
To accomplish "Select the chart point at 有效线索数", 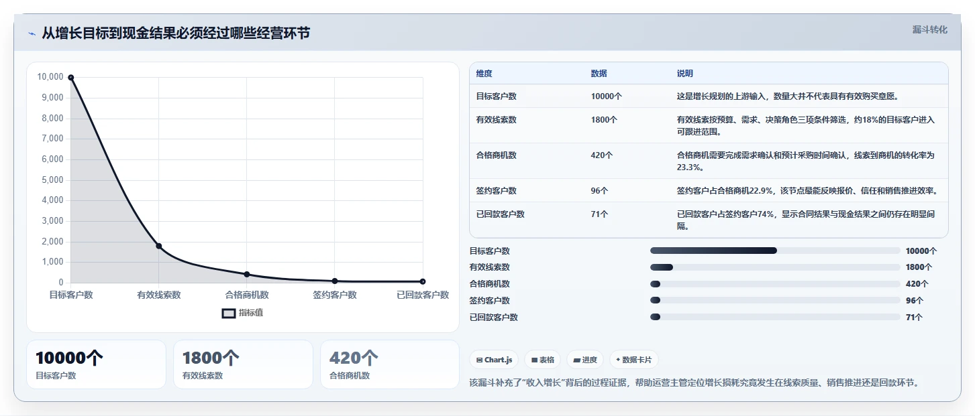I will click(x=159, y=246).
